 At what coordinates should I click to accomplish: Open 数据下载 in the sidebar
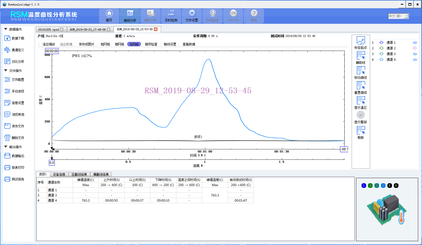pos(7,38)
